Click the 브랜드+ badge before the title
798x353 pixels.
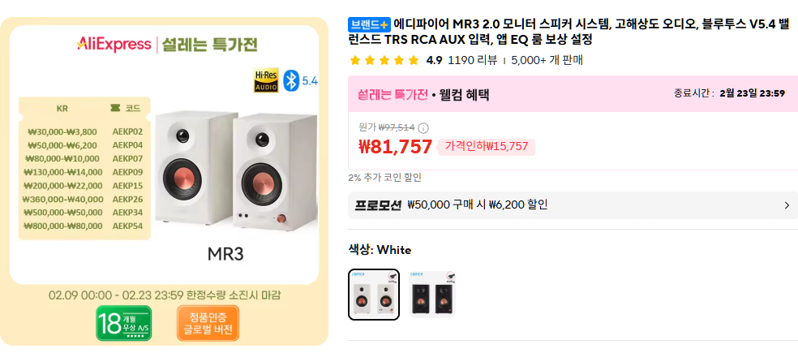tap(369, 24)
